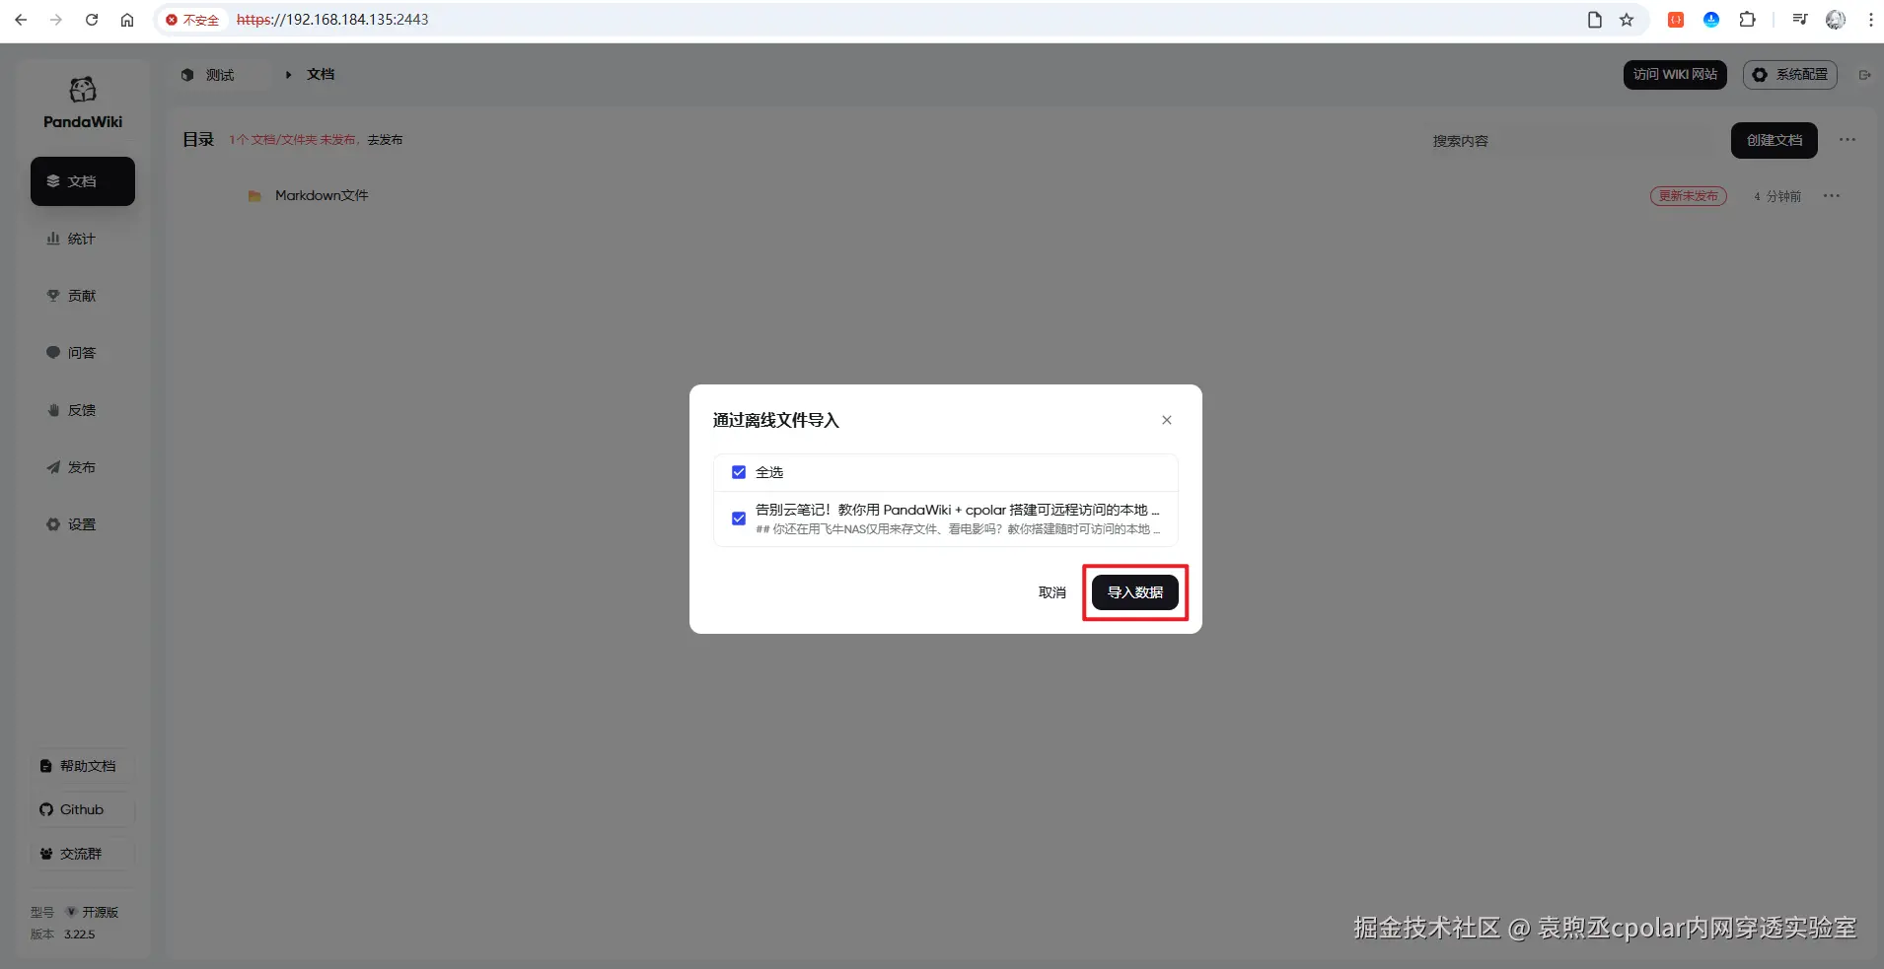Click the browser address bar URL
Viewport: 1884px width, 969px height.
pyautogui.click(x=332, y=20)
